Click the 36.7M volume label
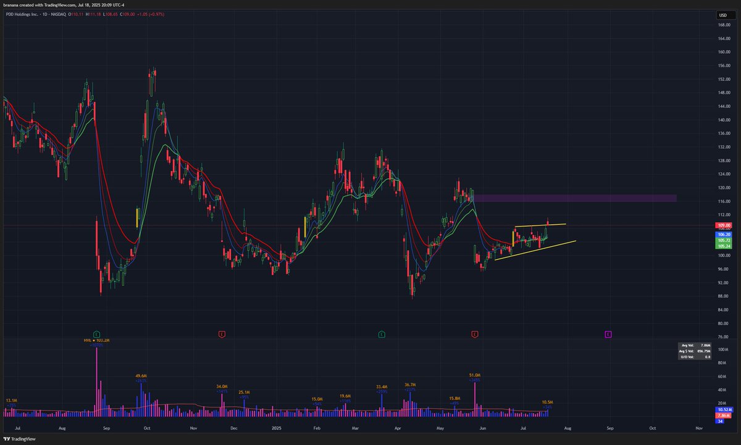The height and width of the screenshot is (445, 741). pos(411,385)
